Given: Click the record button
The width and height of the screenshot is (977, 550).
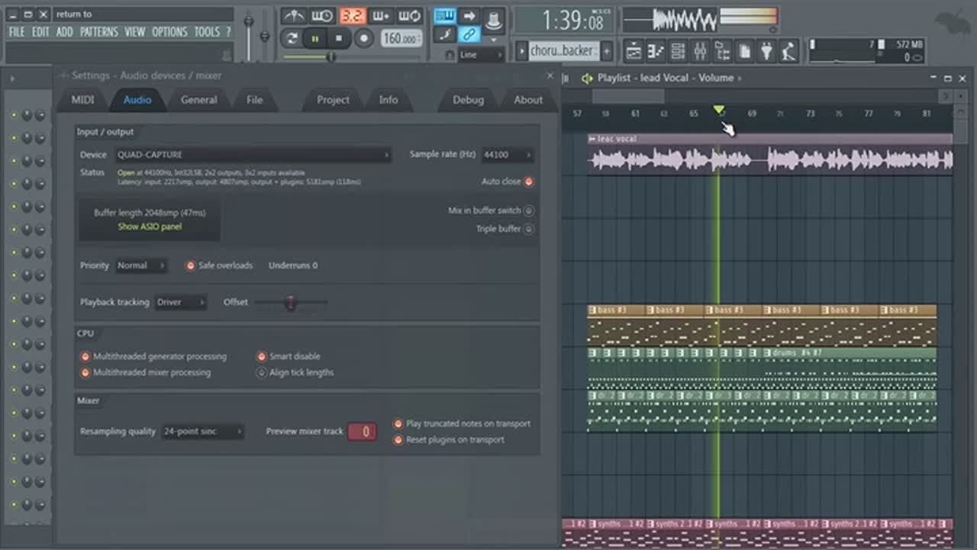Looking at the screenshot, I should click(x=364, y=38).
